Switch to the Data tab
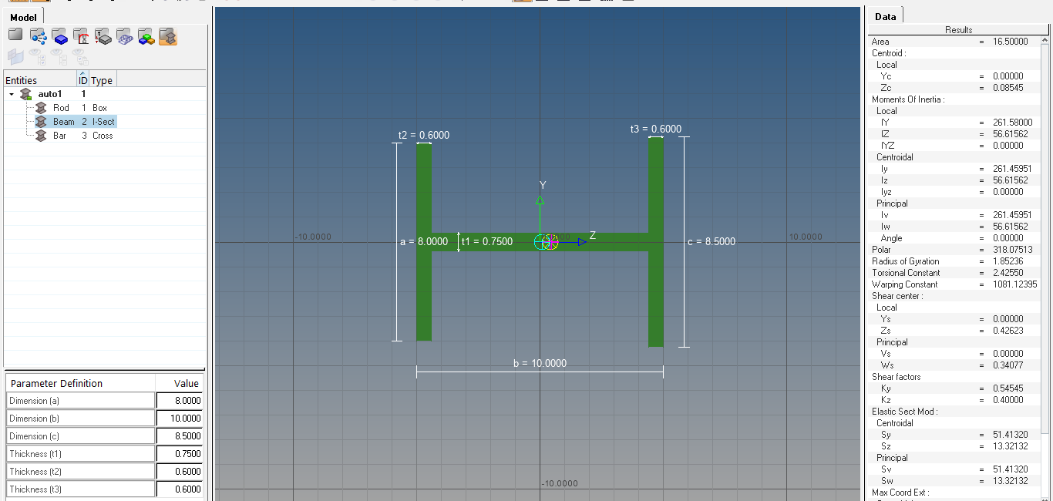This screenshot has height=501, width=1053. (885, 15)
